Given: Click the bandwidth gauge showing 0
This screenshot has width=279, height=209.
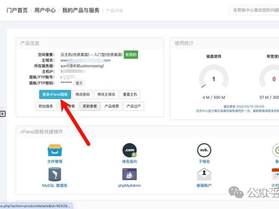Looking at the screenshot, I should [x=269, y=77].
